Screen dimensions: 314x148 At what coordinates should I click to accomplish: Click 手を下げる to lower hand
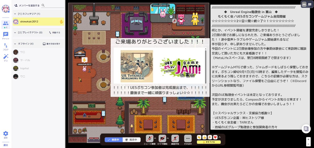[x=209, y=142]
